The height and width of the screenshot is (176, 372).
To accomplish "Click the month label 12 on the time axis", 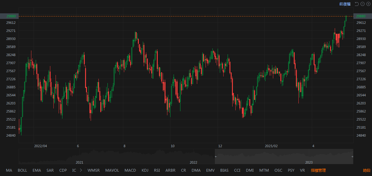I will (220, 146).
